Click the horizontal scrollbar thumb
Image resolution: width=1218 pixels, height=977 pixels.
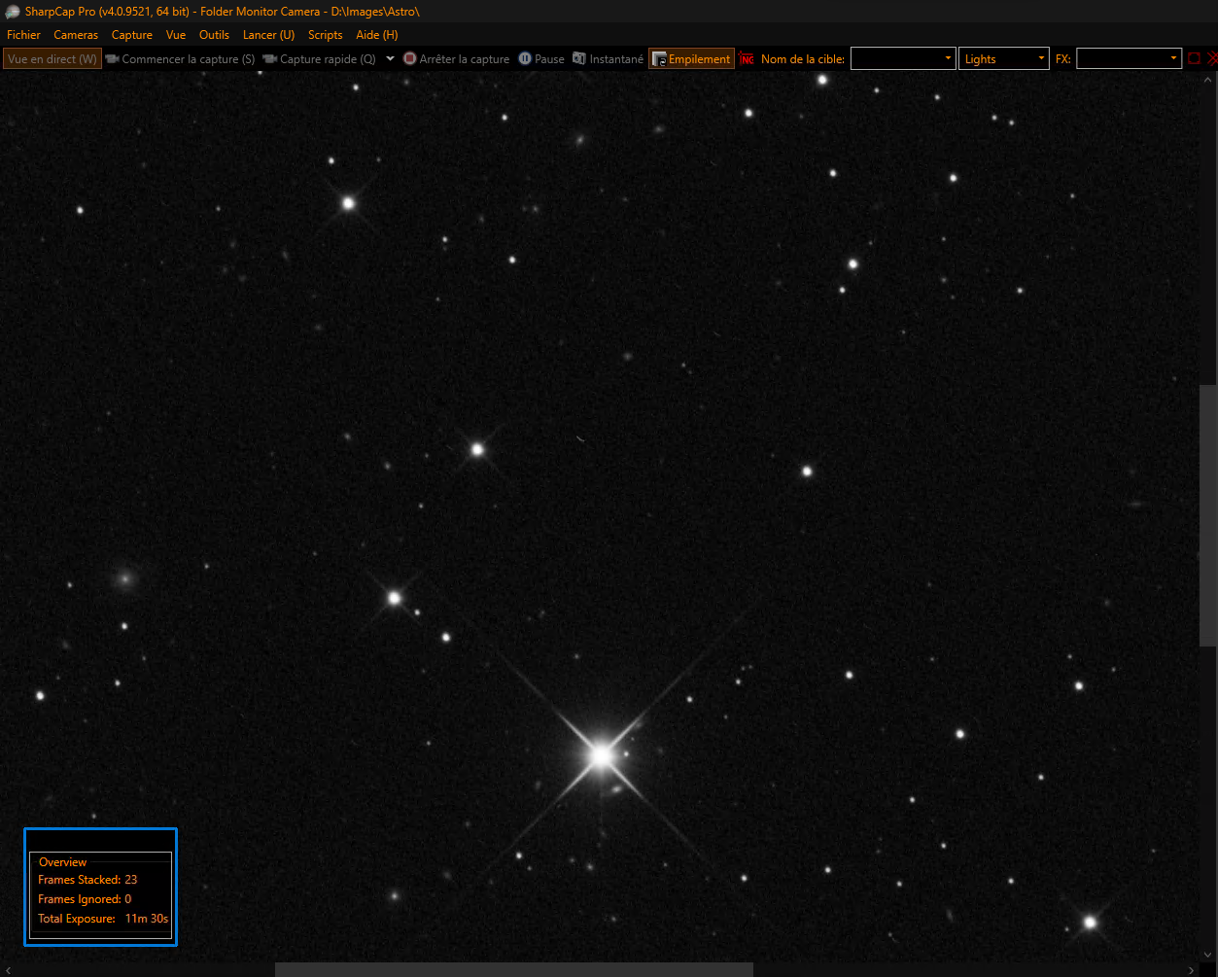(x=513, y=969)
